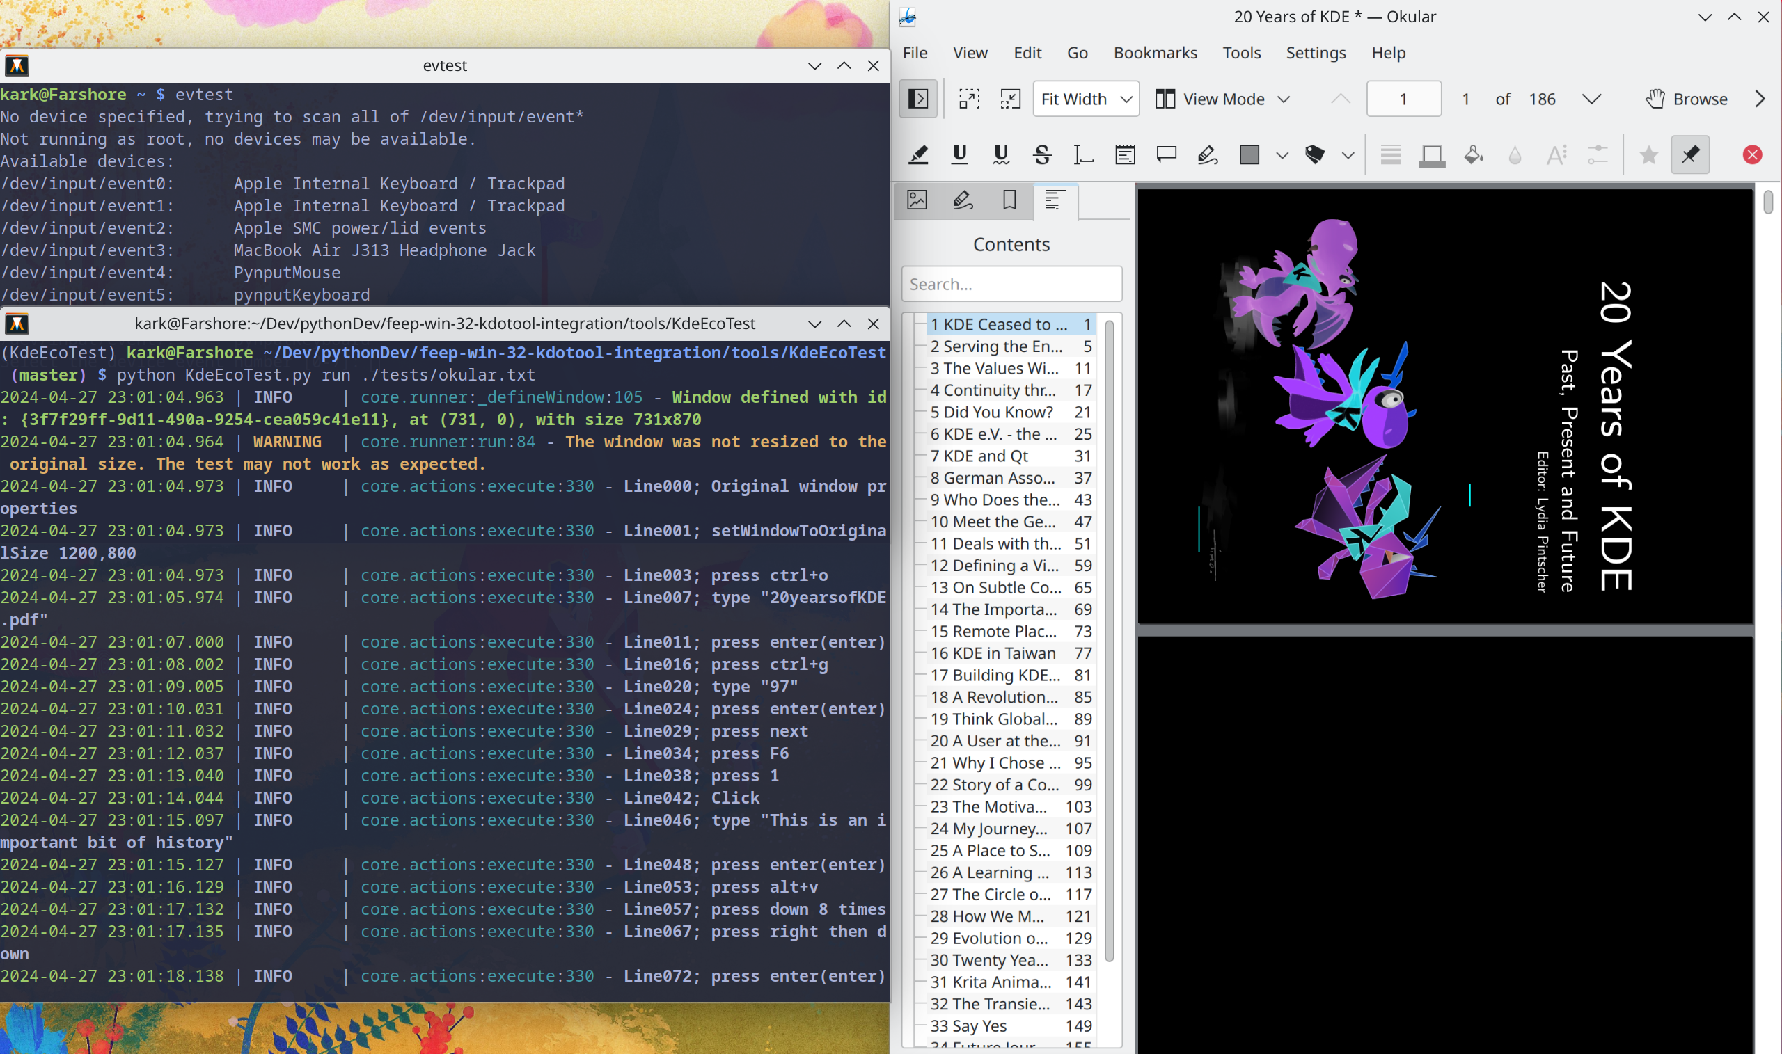Select '21 Why I Chose ...' contents entry
Image resolution: width=1782 pixels, height=1054 pixels.
(x=1010, y=762)
